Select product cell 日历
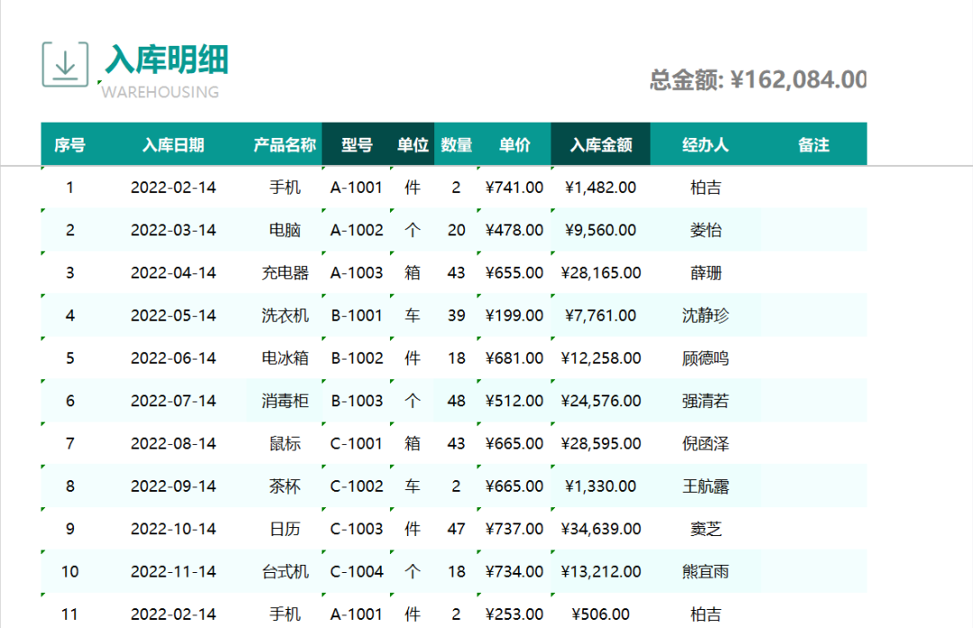This screenshot has width=973, height=628. 285,529
